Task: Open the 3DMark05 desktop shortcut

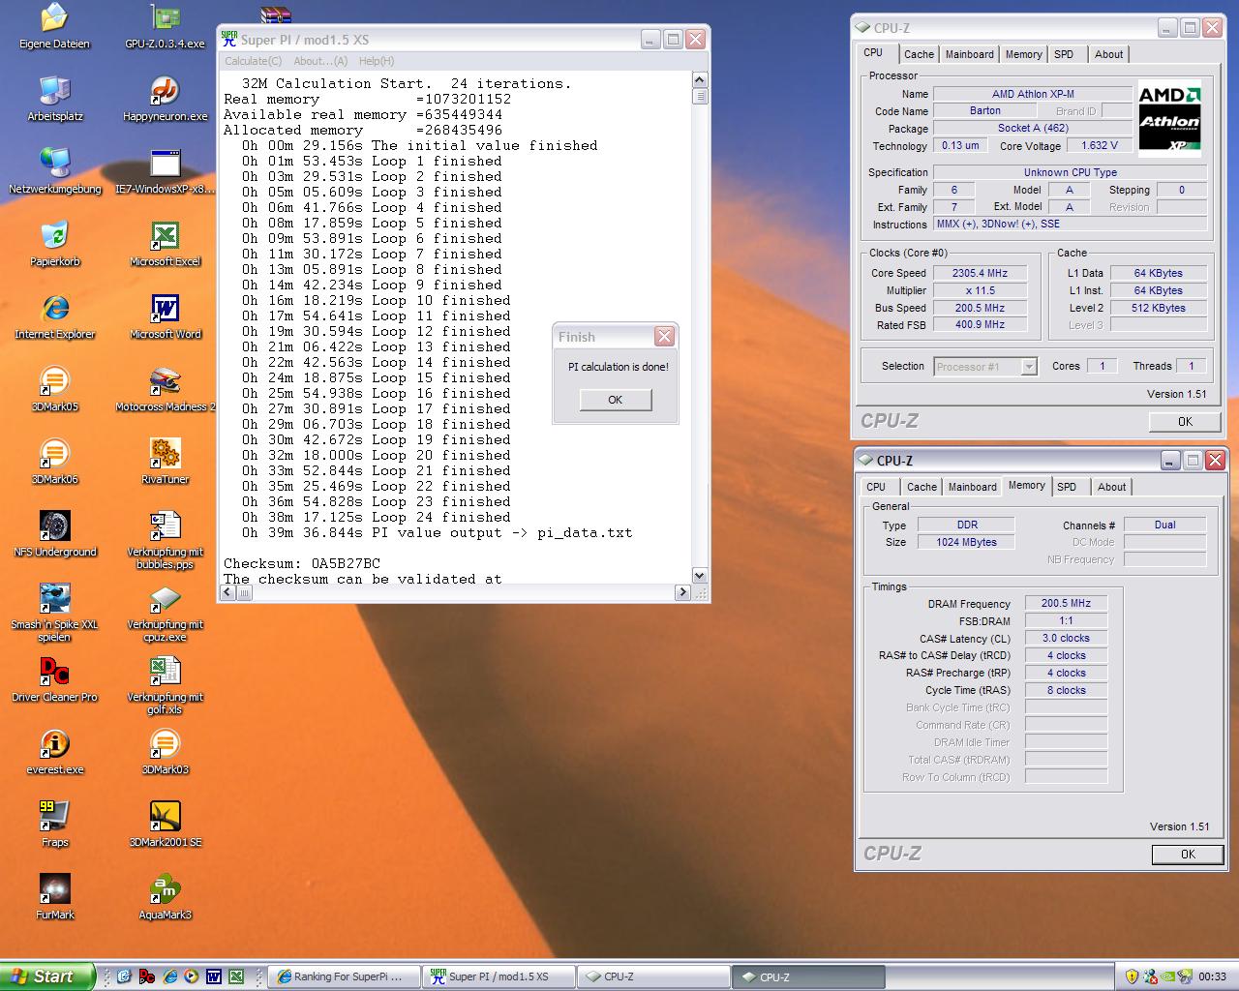Action: (x=54, y=389)
